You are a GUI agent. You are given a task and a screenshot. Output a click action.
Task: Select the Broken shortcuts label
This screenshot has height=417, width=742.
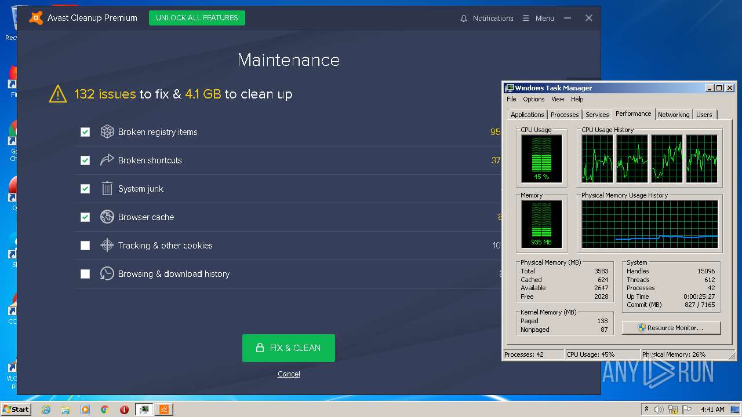[x=150, y=160]
